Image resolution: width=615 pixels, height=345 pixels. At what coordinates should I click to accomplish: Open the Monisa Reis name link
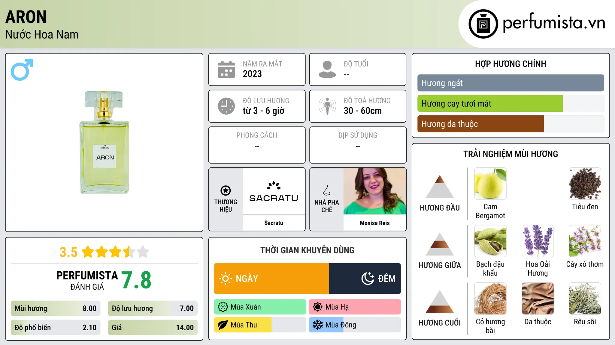(x=375, y=223)
